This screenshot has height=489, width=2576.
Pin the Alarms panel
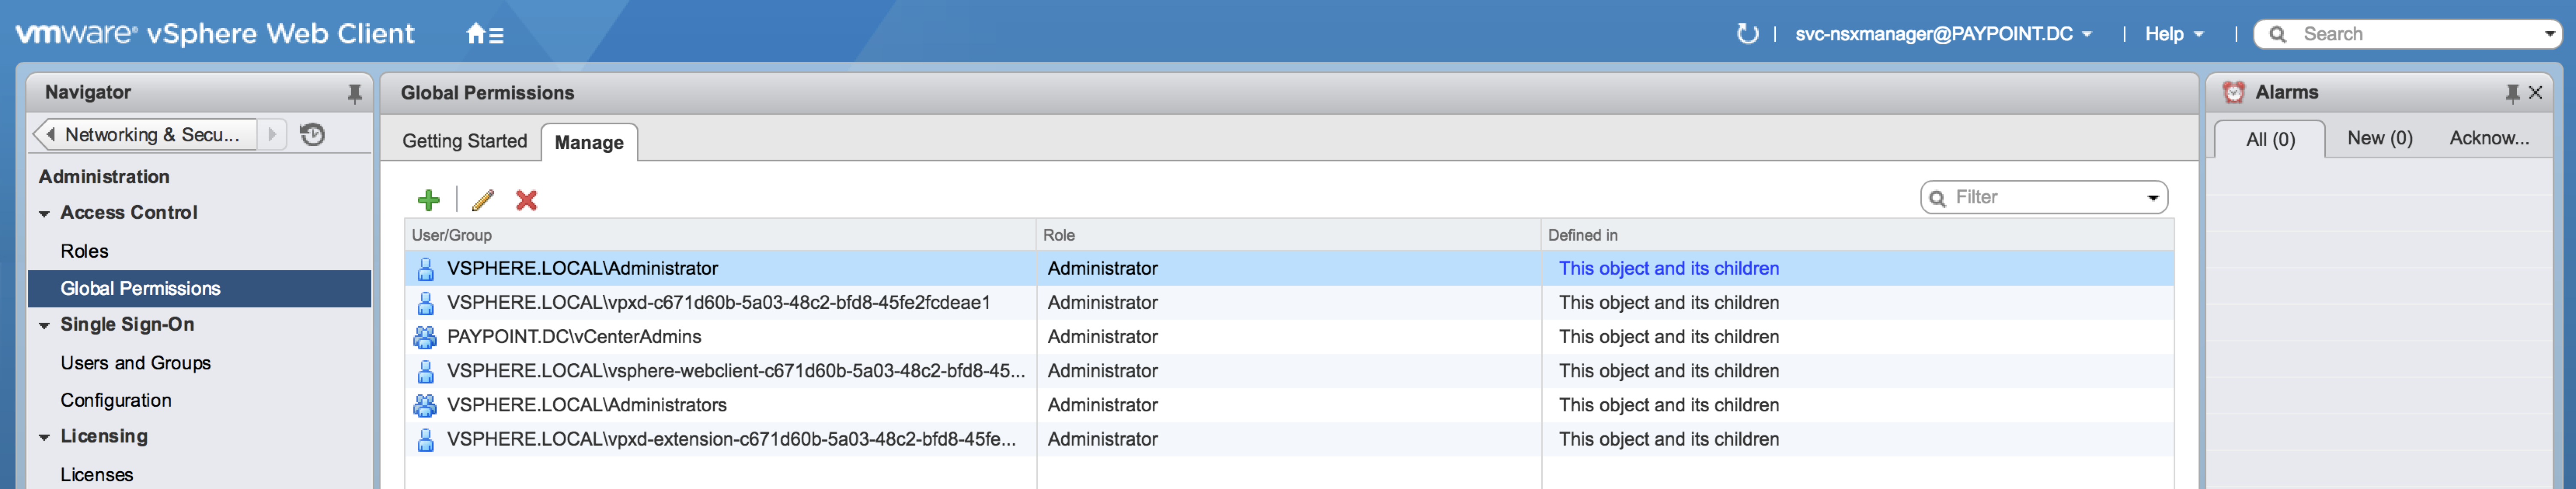tap(2512, 93)
